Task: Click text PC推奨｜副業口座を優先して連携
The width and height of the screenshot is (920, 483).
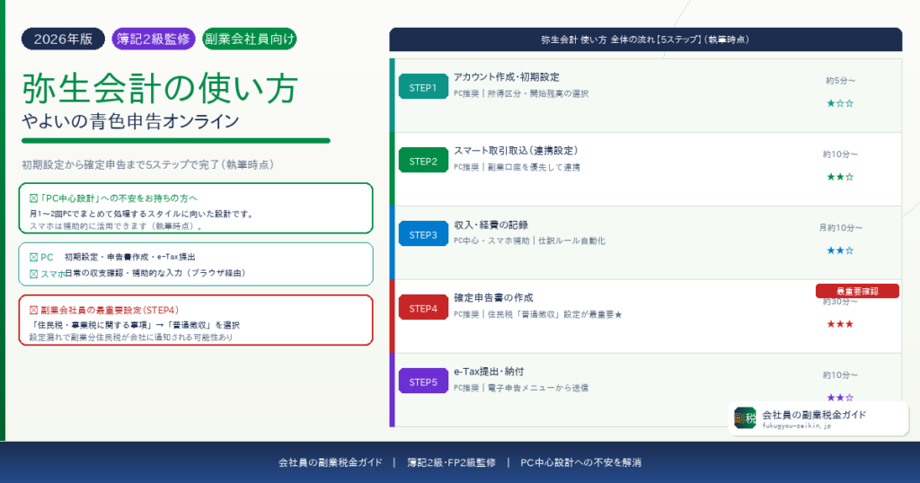Action: (517, 167)
